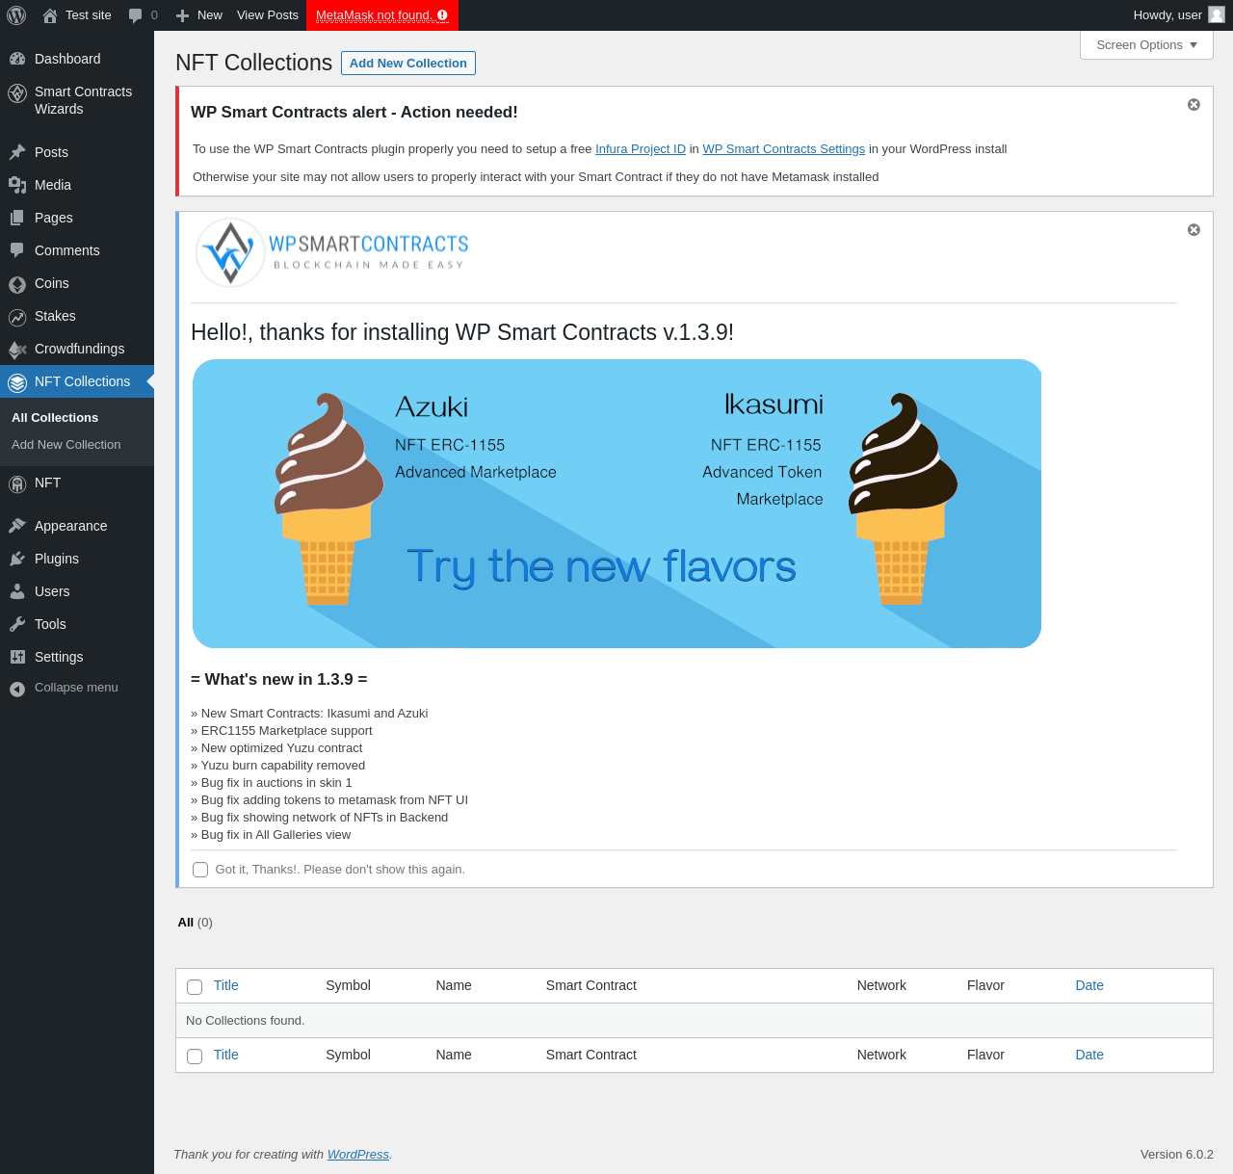This screenshot has height=1174, width=1233.
Task: Click the Symbol column header
Action: pyautogui.click(x=348, y=985)
